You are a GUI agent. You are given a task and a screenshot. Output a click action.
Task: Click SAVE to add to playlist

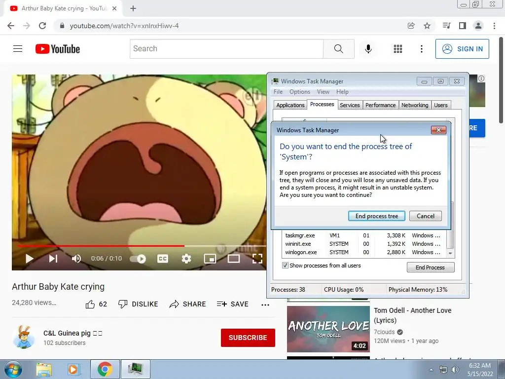click(233, 304)
